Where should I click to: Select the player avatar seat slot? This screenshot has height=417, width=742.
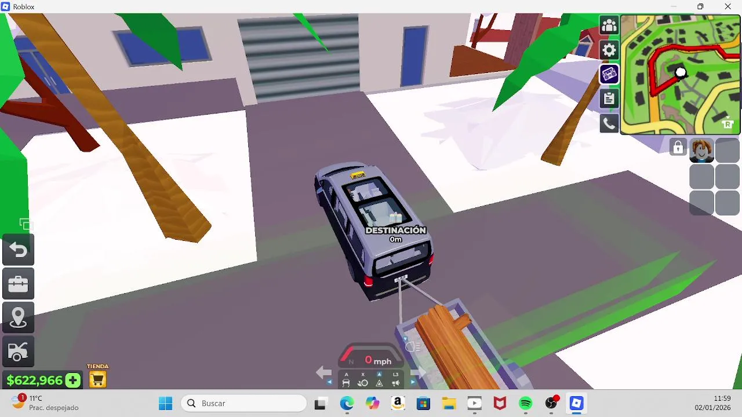701,151
